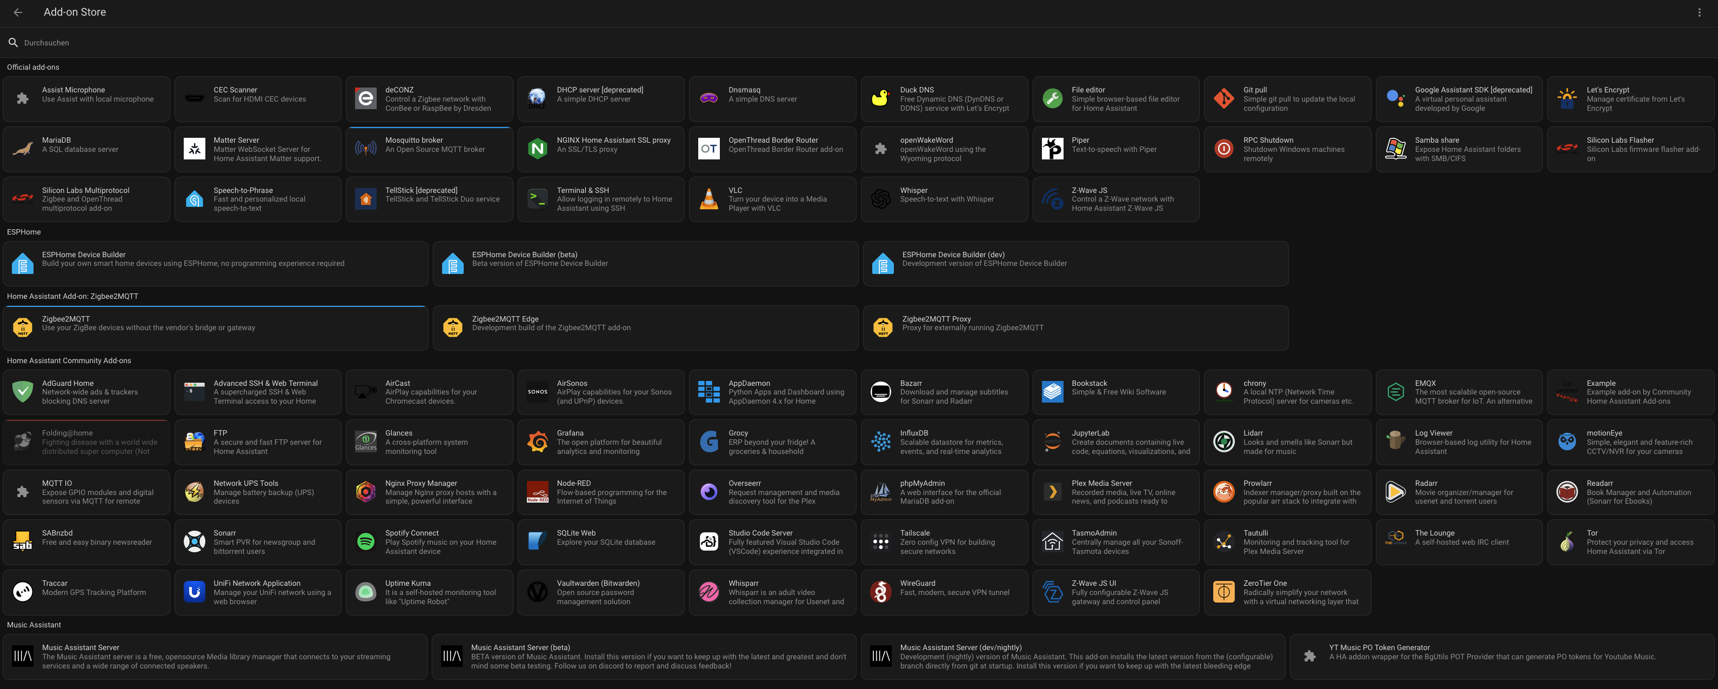The image size is (1718, 689).
Task: Select the Vaultwarden (Bitwarden) add-on
Action: pos(601,592)
